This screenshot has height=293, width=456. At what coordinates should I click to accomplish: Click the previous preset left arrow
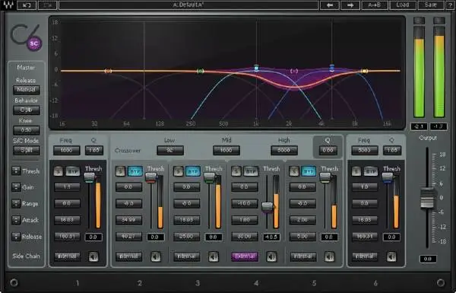(x=329, y=5)
